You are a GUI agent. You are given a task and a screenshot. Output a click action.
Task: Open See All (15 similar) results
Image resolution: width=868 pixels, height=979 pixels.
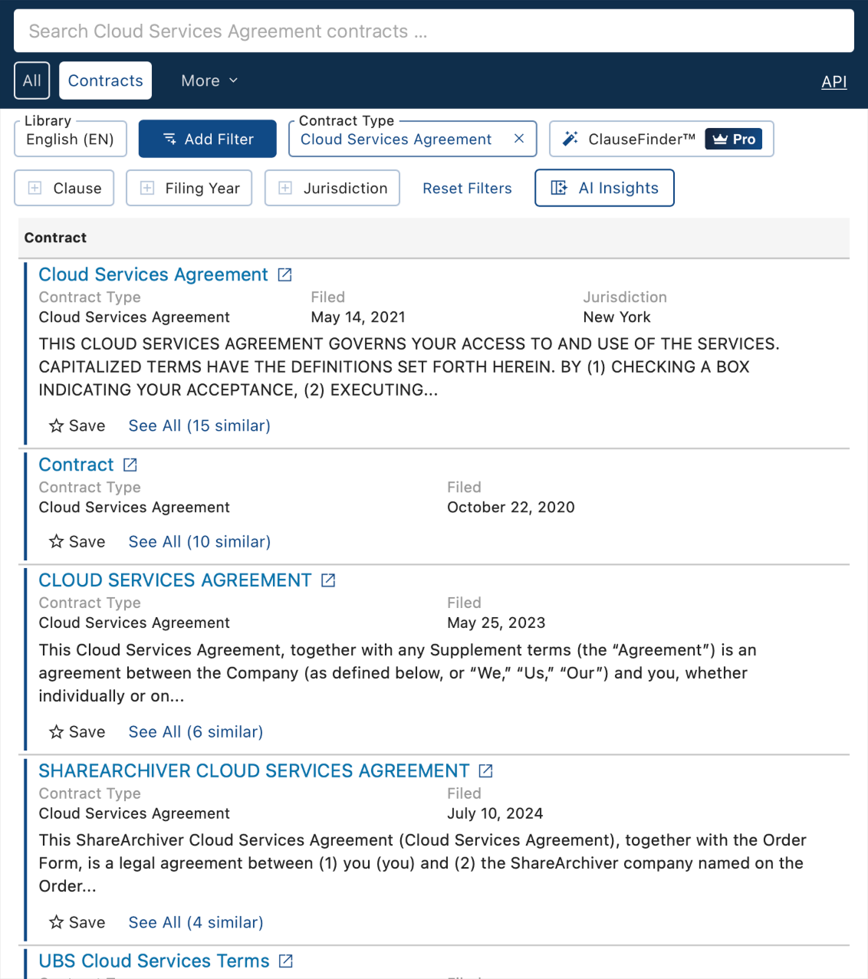click(199, 425)
